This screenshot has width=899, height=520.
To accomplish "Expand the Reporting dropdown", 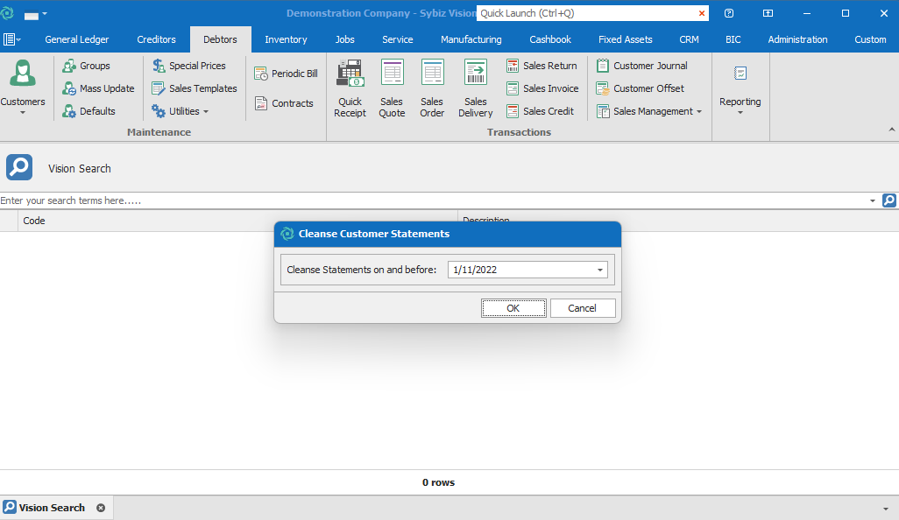I will (x=740, y=112).
